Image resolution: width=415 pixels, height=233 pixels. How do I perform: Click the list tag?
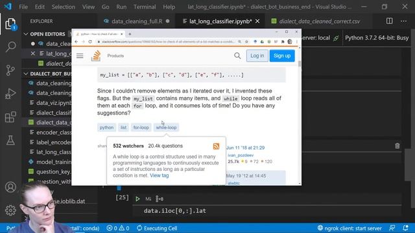pos(123,128)
